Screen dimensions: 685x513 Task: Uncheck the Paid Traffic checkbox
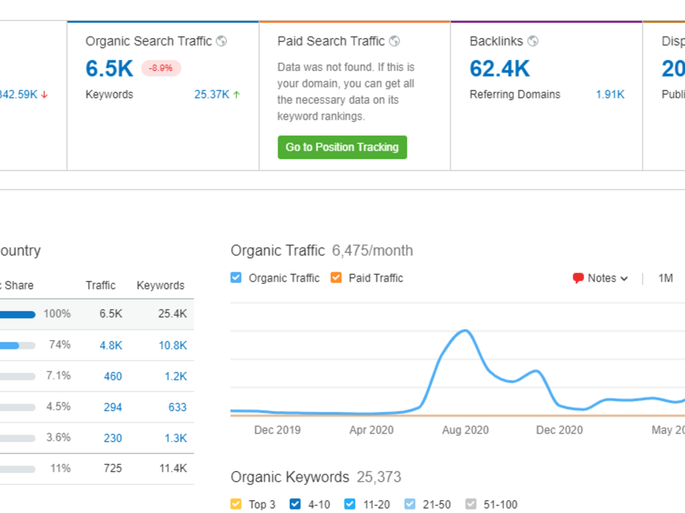point(336,278)
